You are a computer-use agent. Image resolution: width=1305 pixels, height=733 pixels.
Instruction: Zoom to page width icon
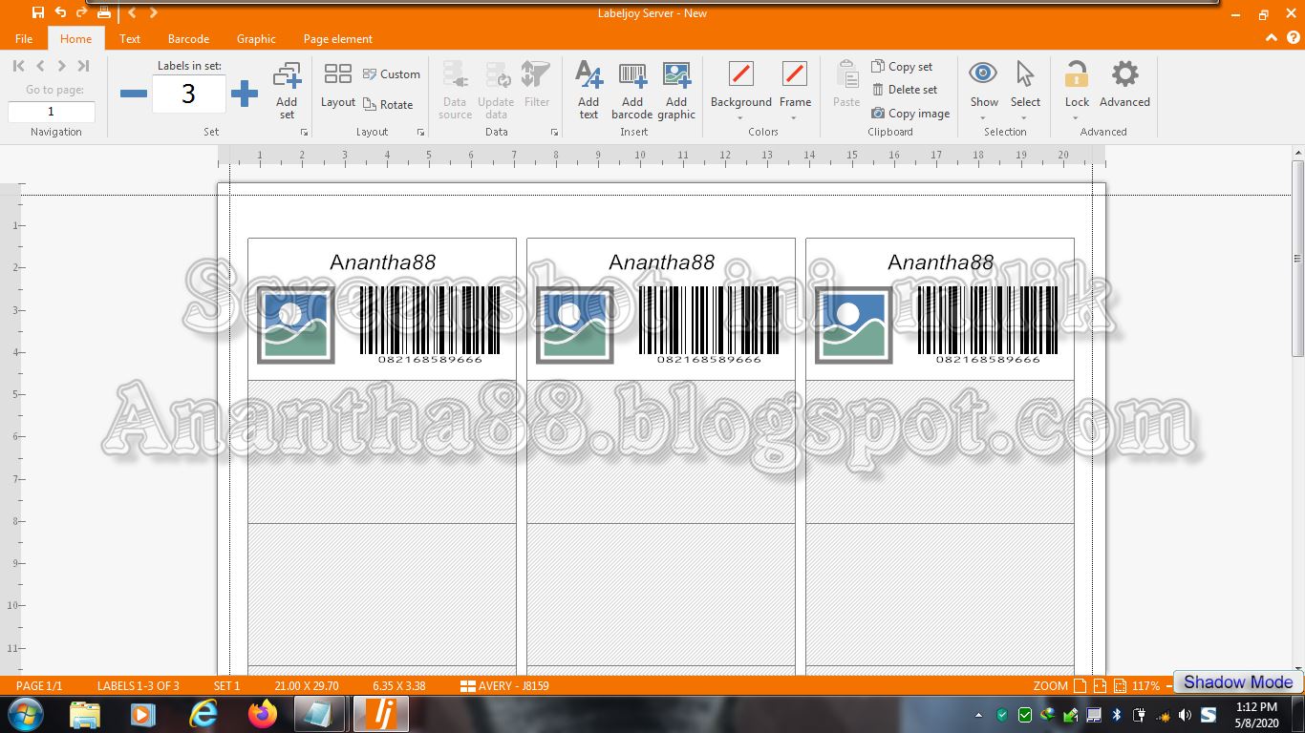click(x=1101, y=685)
